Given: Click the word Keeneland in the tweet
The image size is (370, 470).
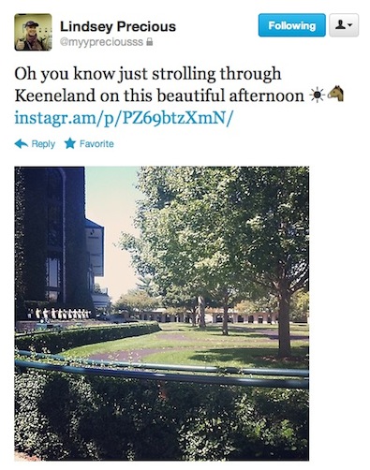Looking at the screenshot, I should (x=55, y=95).
